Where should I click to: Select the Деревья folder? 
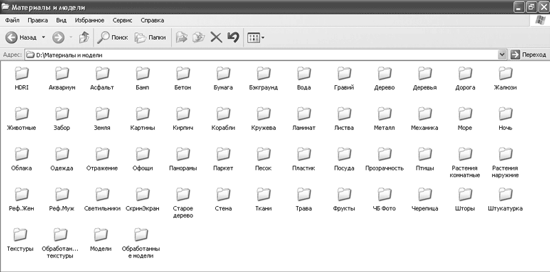point(425,79)
